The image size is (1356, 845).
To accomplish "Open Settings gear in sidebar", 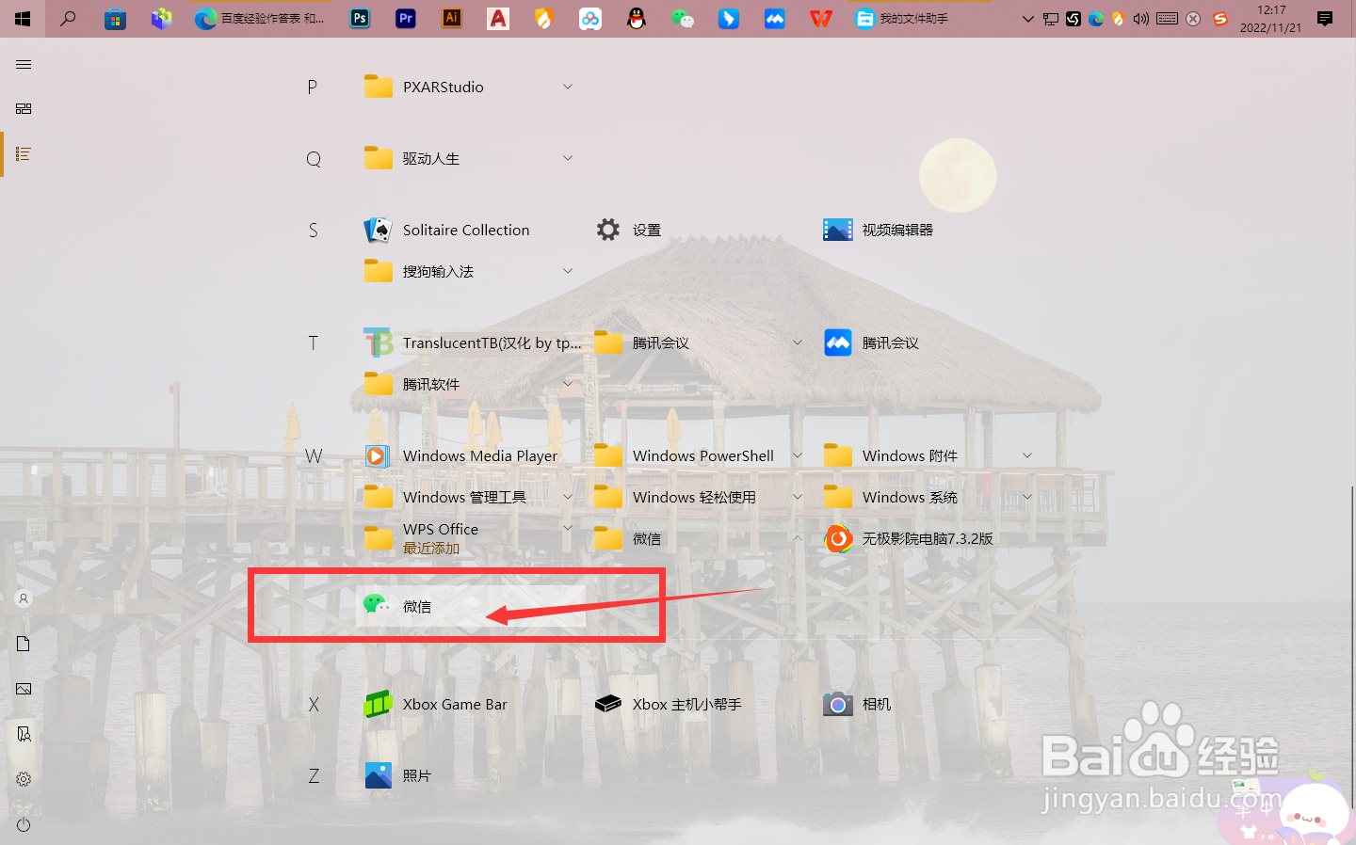I will (24, 779).
